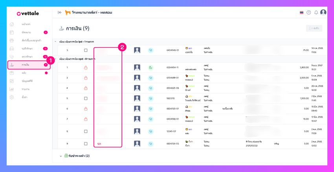334x172 pixels.
Task: Tick the checkbox for row 3
Action: coord(86,50)
